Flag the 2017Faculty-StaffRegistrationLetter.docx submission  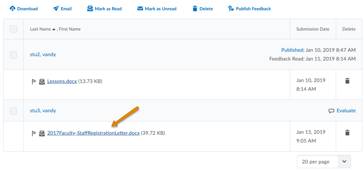coord(34,134)
